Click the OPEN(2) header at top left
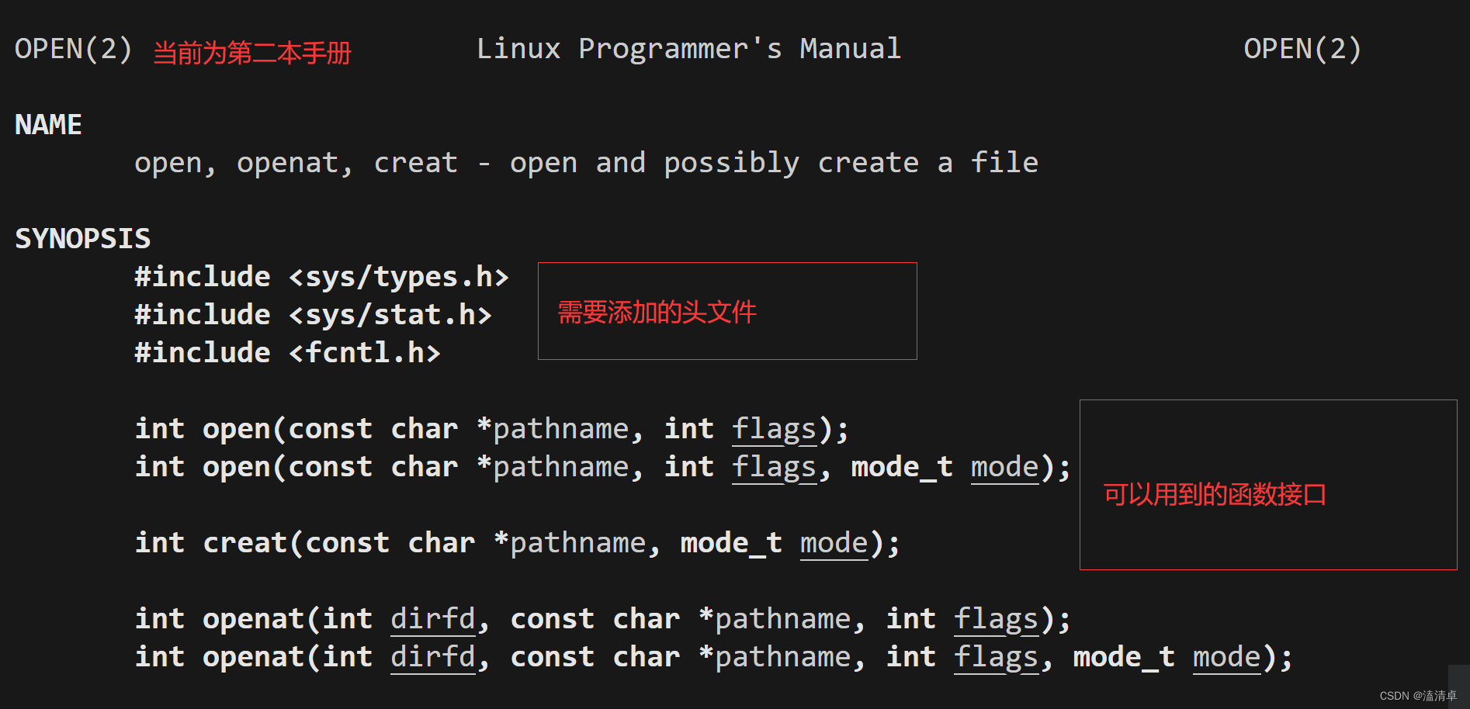The height and width of the screenshot is (709, 1470). [74, 49]
